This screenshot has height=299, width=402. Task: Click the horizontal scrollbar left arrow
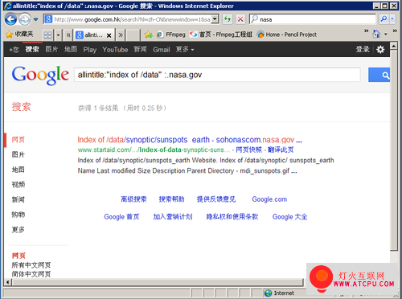pyautogui.click(x=8, y=282)
